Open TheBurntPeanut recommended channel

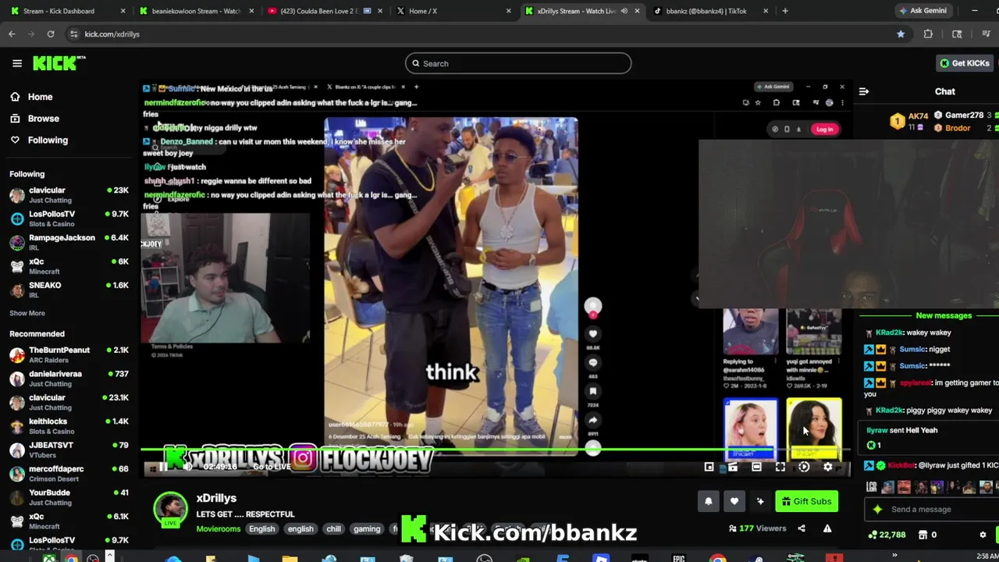[x=69, y=354]
